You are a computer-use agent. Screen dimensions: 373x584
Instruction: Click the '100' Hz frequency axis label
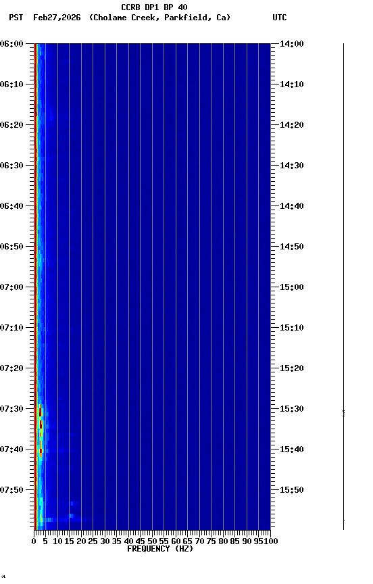click(x=271, y=542)
